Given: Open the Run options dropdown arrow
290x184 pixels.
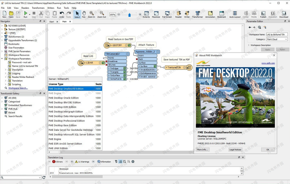Looking at the screenshot, I should [30, 14].
